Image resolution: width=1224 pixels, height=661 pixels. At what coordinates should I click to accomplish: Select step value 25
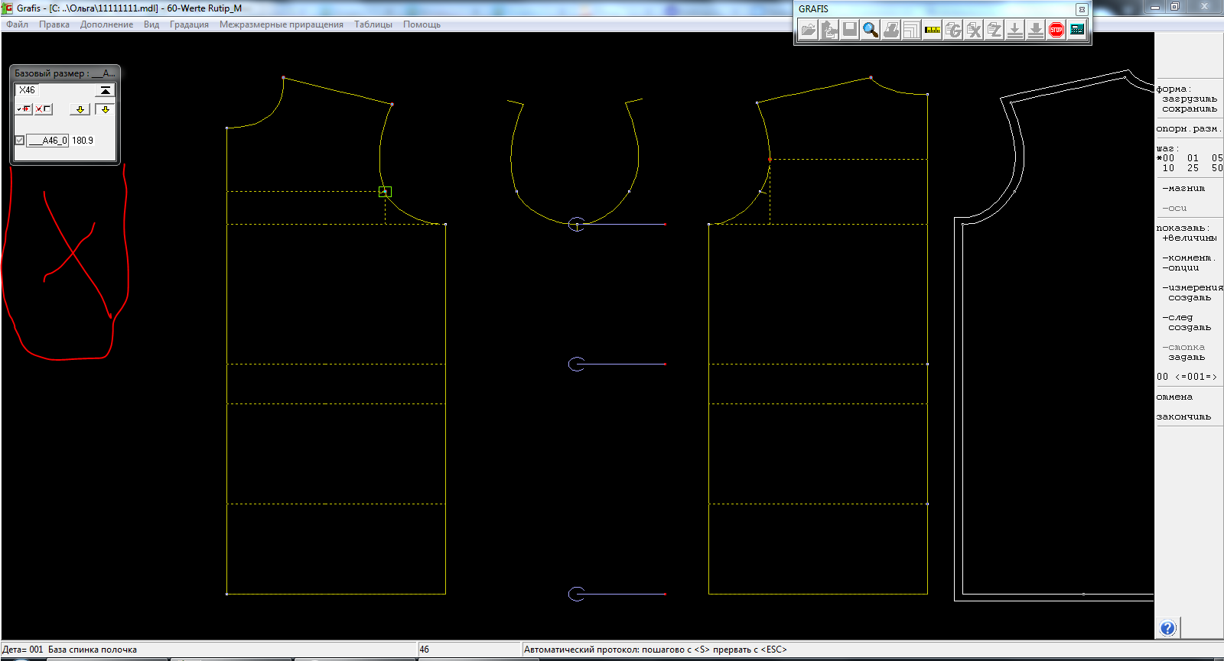coord(1193,168)
